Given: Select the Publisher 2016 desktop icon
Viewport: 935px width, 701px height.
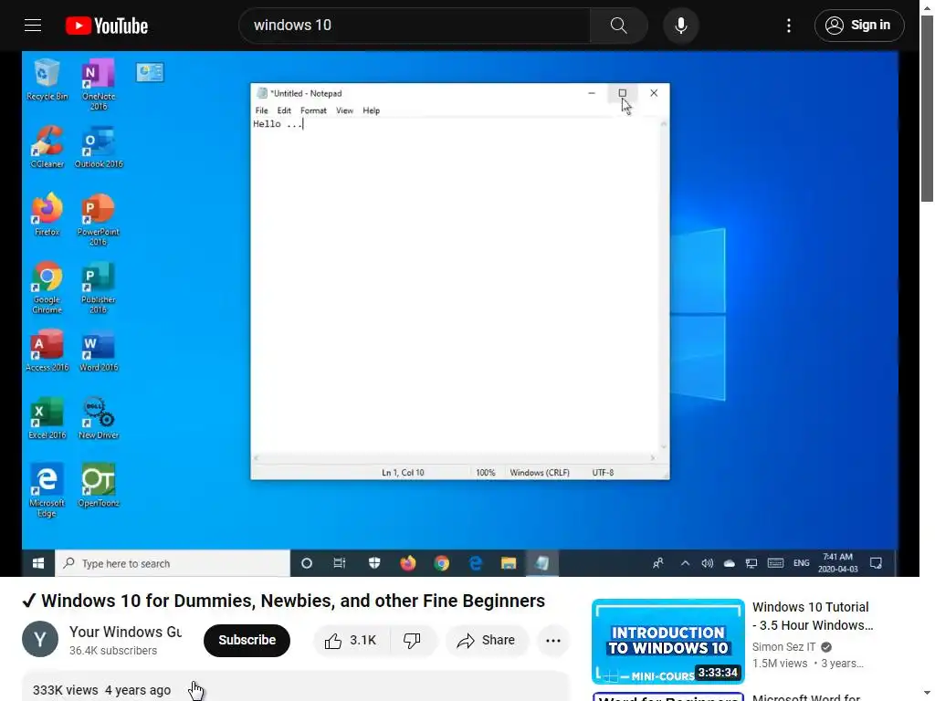Looking at the screenshot, I should 99,288.
